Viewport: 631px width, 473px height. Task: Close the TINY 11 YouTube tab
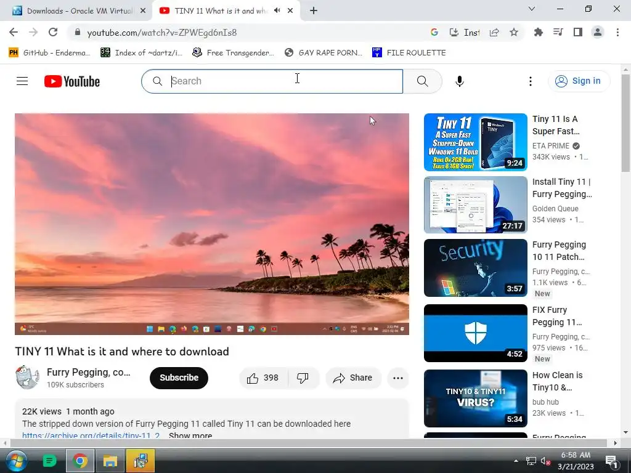290,11
